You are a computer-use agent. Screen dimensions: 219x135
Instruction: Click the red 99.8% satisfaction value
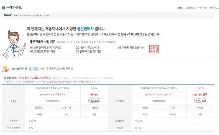pos(94,95)
